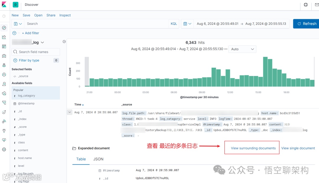Viewport: 319px width, 183px height.
Task: Click Inspect in the top menu
Action: [x=65, y=15]
